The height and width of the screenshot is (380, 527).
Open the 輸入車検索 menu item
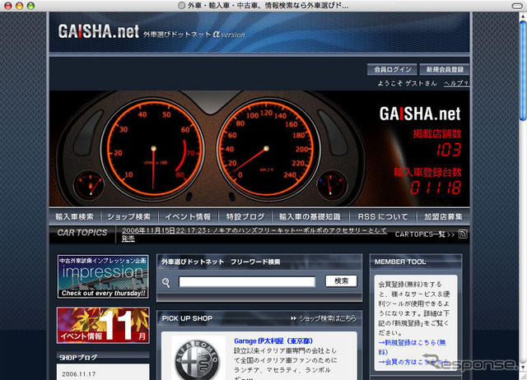[75, 217]
